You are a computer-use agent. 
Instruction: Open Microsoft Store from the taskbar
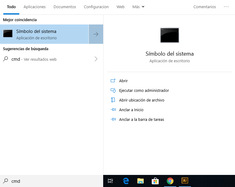coord(155,181)
